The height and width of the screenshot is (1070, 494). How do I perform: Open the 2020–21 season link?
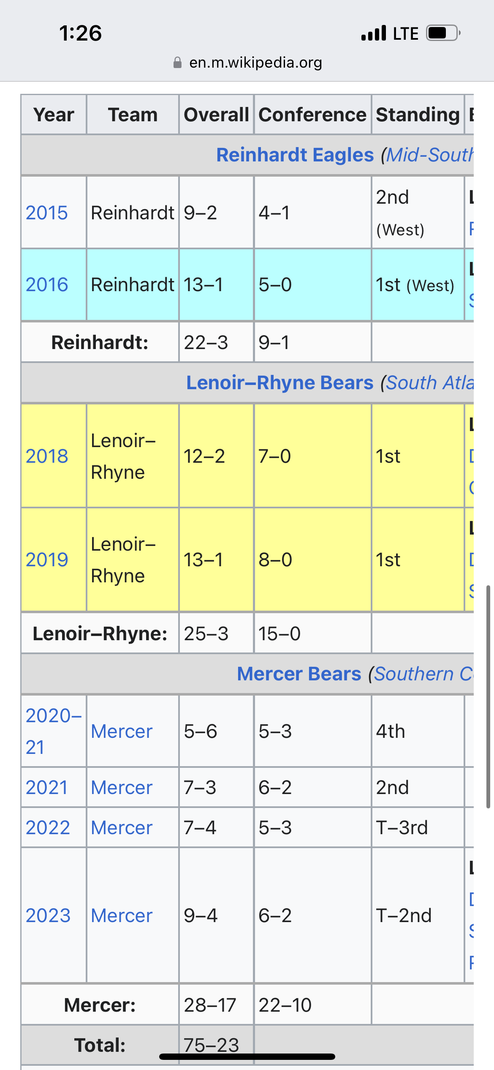(x=54, y=731)
